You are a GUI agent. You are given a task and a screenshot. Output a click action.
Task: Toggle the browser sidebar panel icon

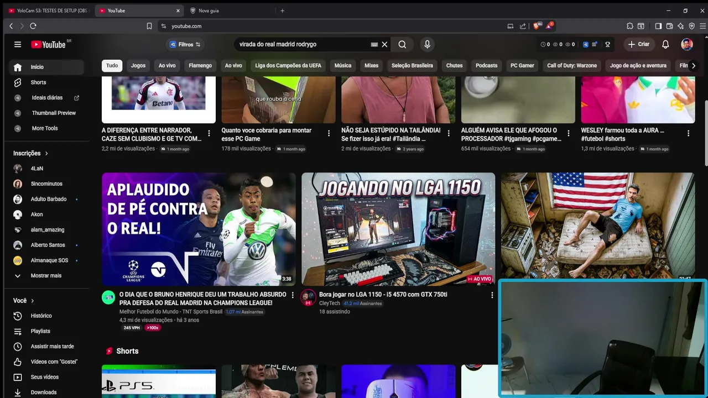tap(658, 26)
